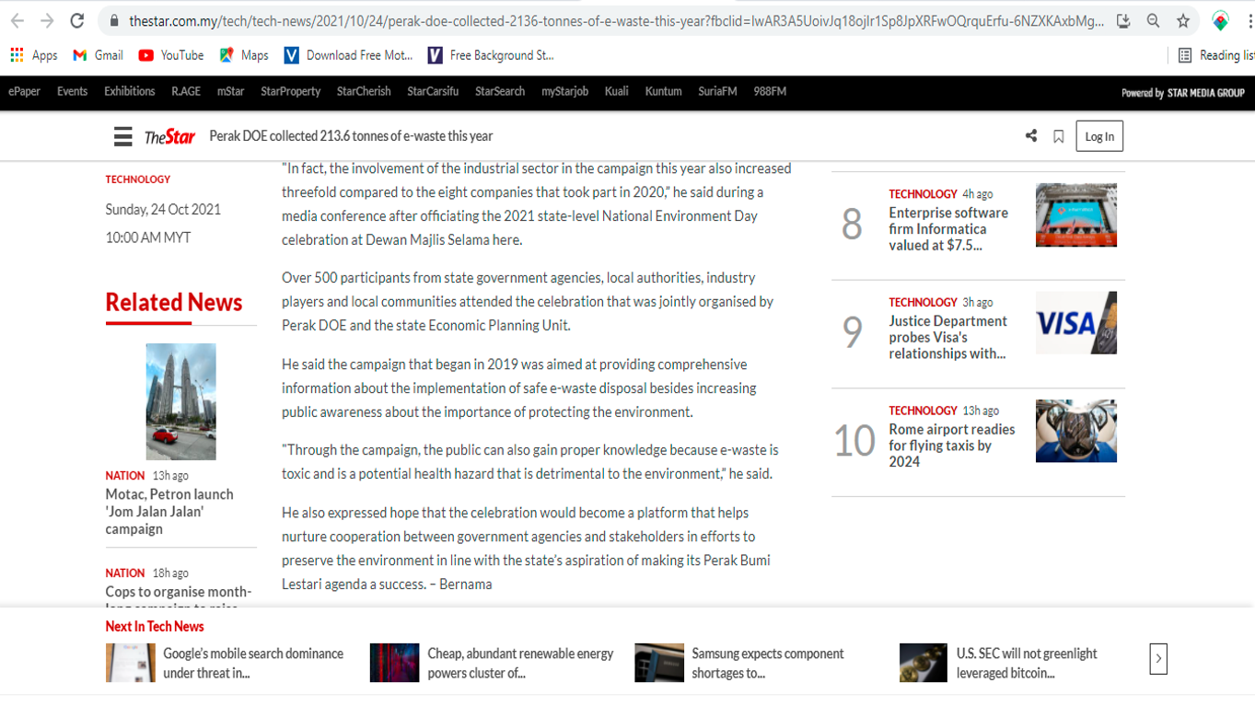1255x706 pixels.
Task: Click the Google search article thumbnail
Action: [130, 663]
